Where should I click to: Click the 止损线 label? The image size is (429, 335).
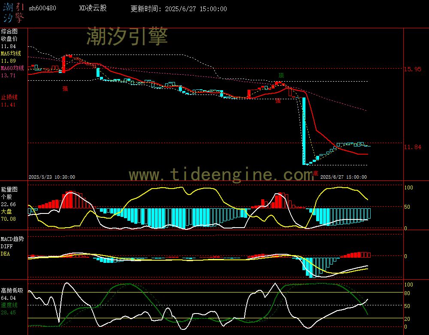(9, 97)
